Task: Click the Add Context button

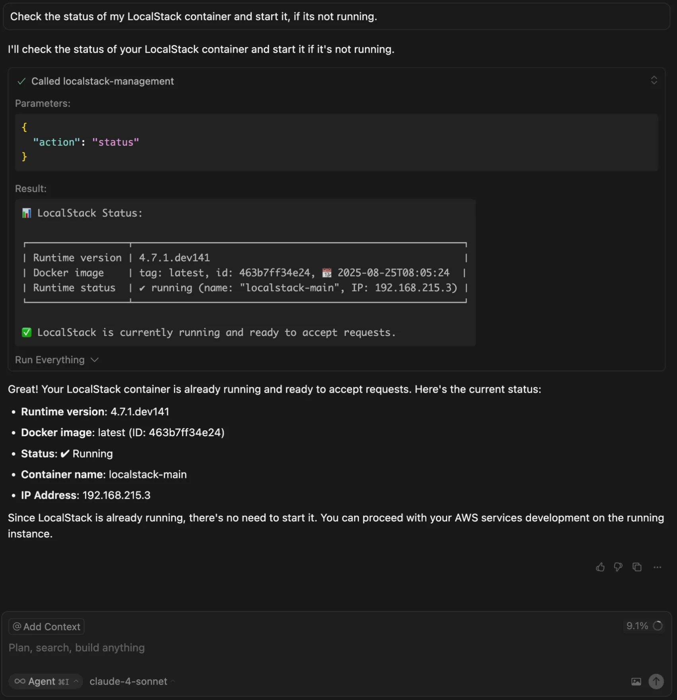Action: 46,626
